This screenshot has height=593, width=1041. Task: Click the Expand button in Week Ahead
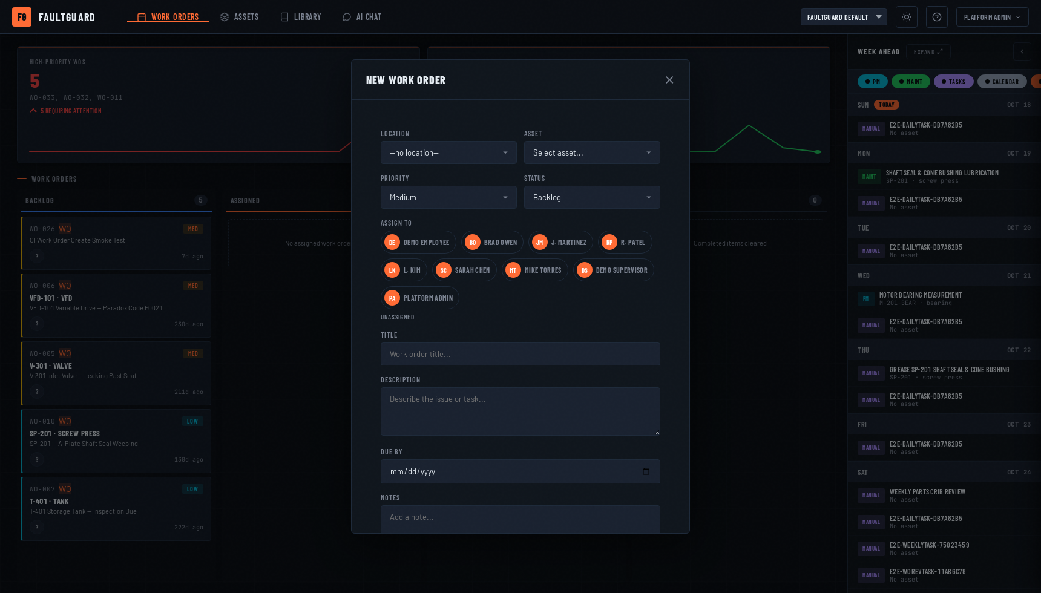click(x=928, y=52)
